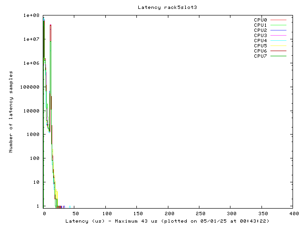This screenshot has width=301, height=225.
Task: Click the y-axis label '100'
Action: coord(34,158)
